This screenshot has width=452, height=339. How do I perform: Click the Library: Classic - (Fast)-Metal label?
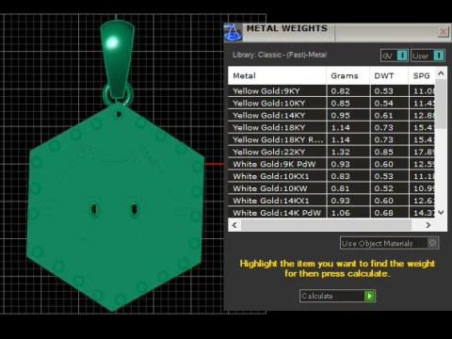pyautogui.click(x=280, y=55)
